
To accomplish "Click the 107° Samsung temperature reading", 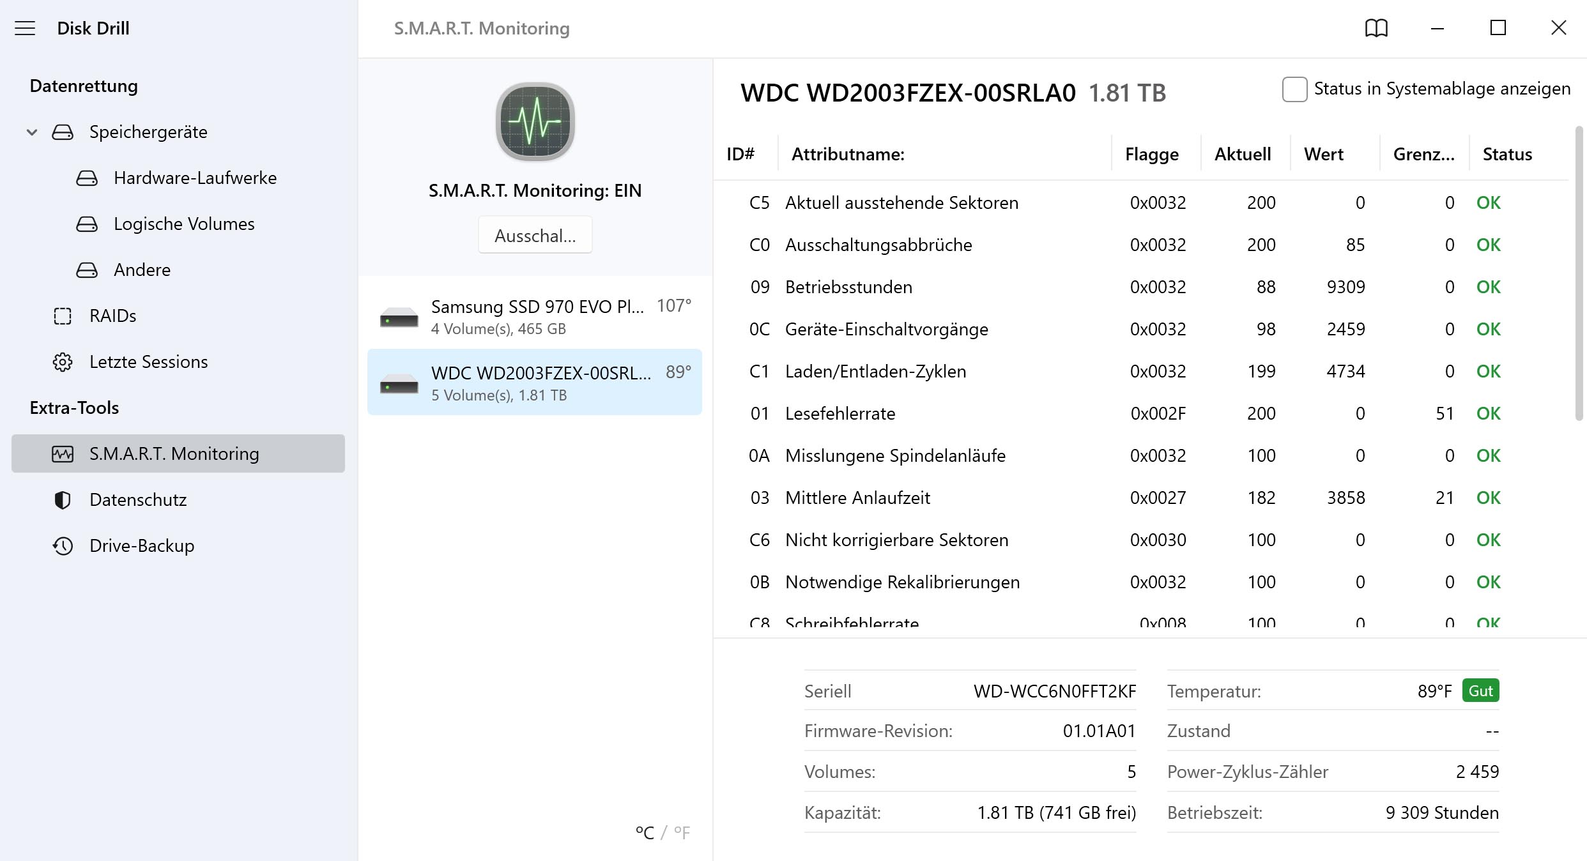I will click(674, 306).
